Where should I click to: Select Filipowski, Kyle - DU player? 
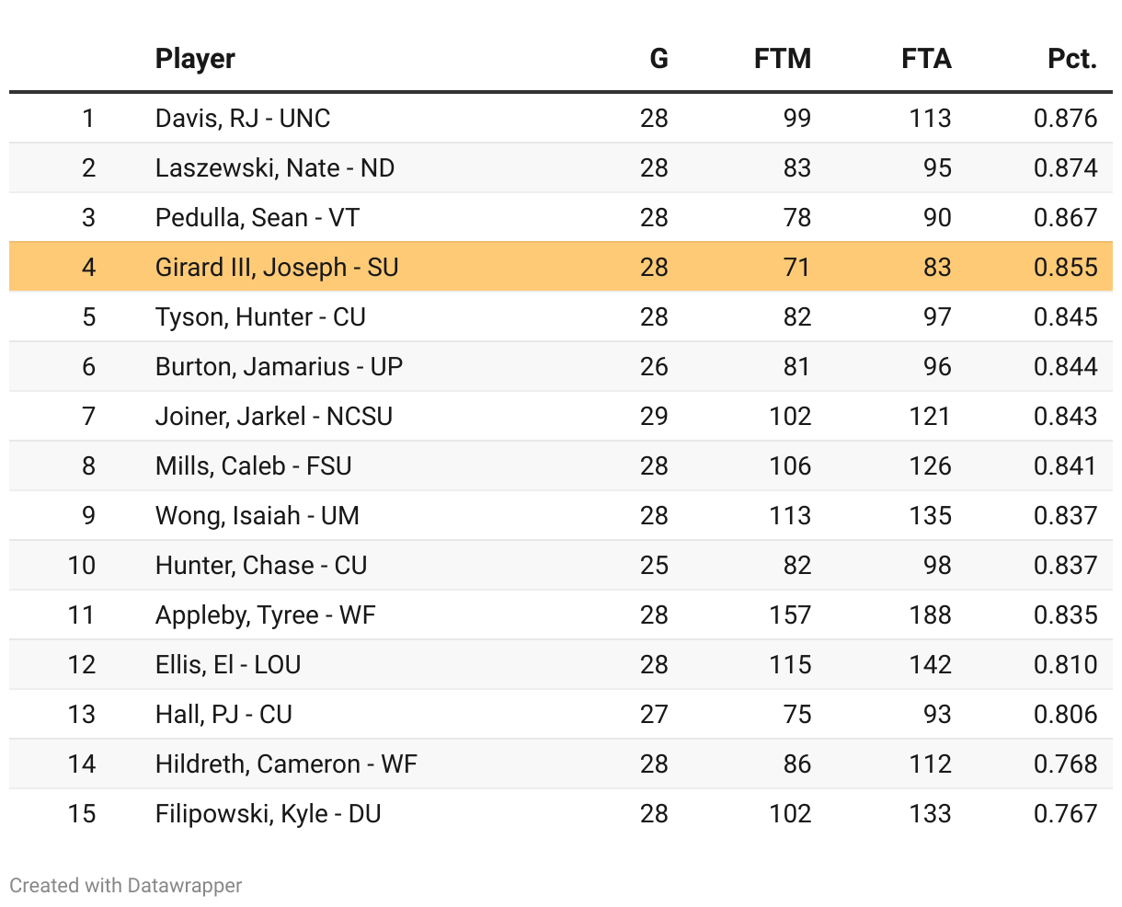click(x=268, y=814)
